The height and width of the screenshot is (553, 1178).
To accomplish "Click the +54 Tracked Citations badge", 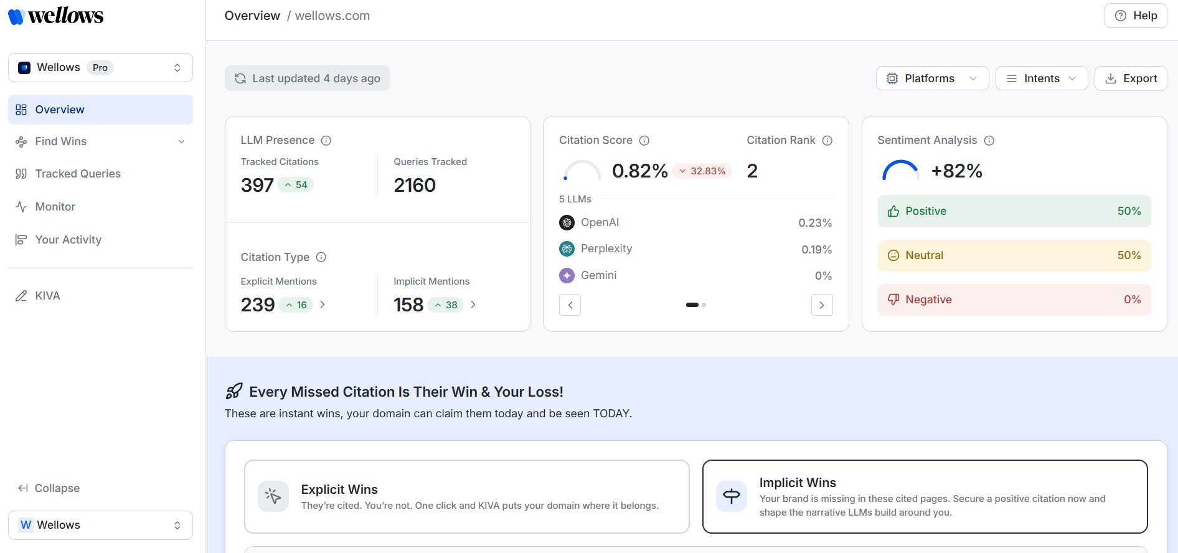I will click(296, 185).
